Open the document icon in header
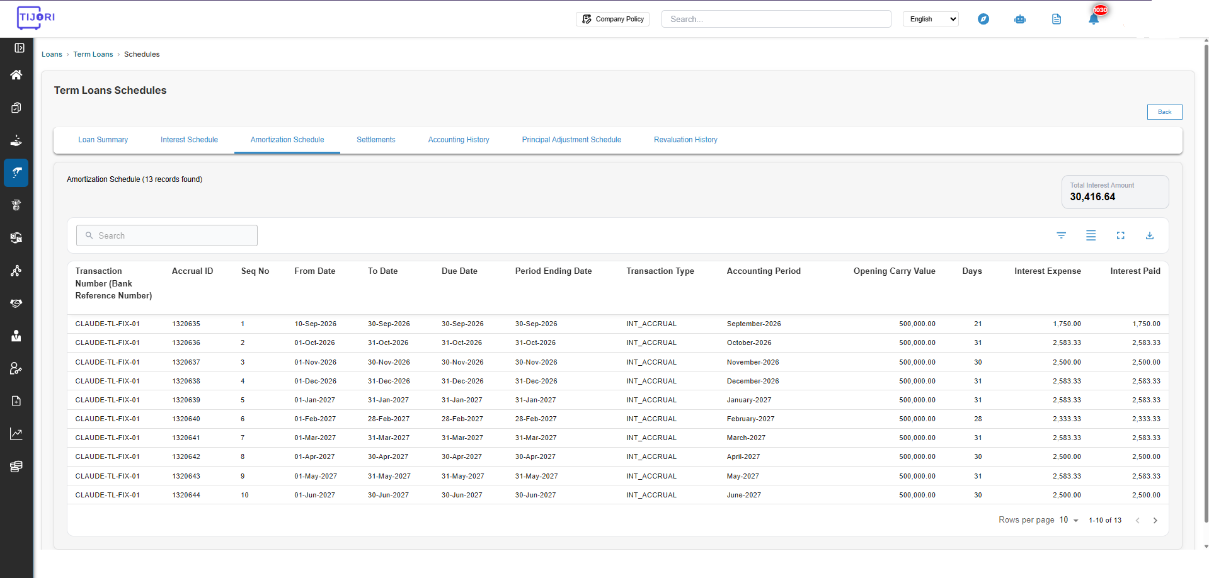The width and height of the screenshot is (1209, 578). [x=1057, y=19]
